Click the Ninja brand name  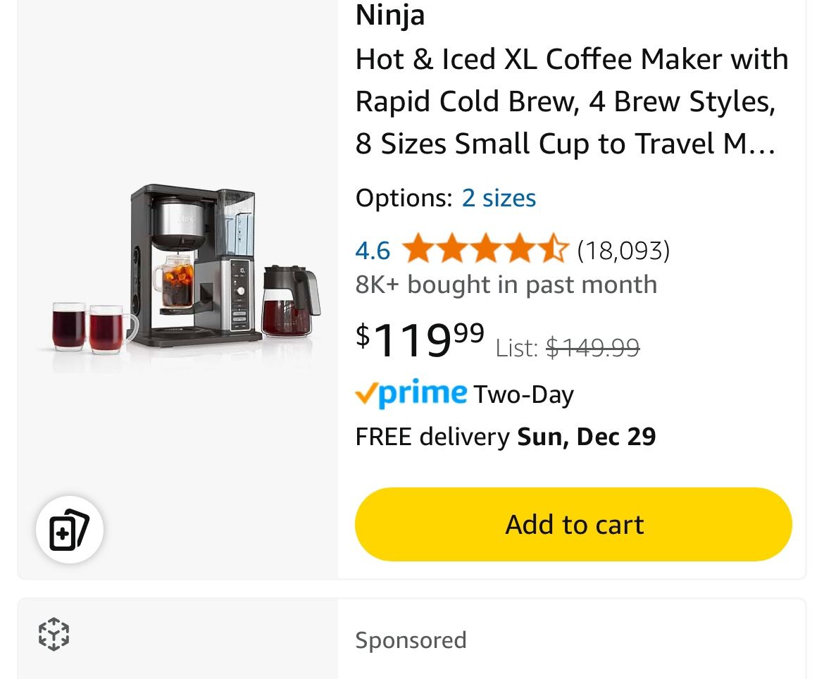point(389,15)
